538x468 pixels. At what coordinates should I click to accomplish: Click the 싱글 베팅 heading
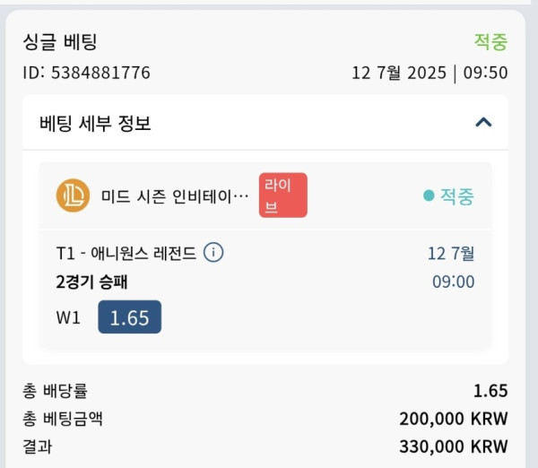pyautogui.click(x=60, y=42)
